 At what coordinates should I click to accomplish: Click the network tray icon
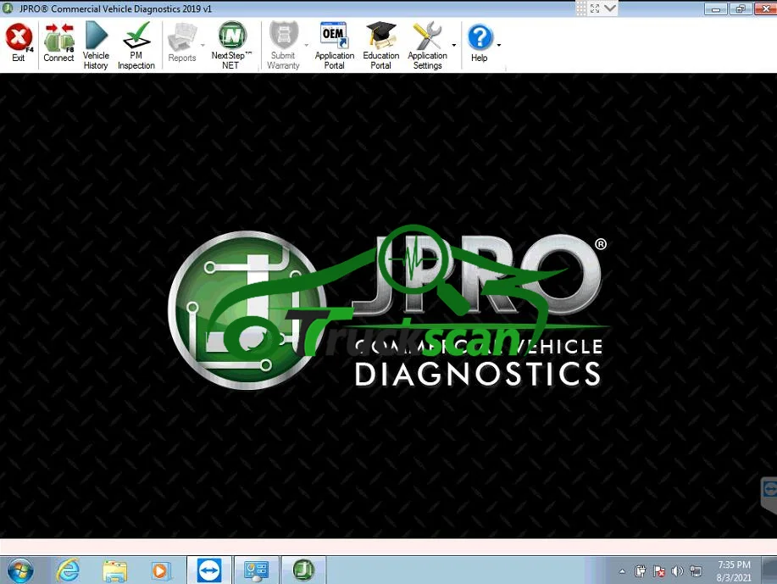point(696,571)
